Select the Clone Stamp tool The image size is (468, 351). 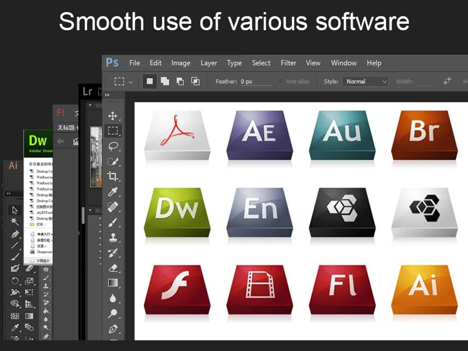click(113, 237)
